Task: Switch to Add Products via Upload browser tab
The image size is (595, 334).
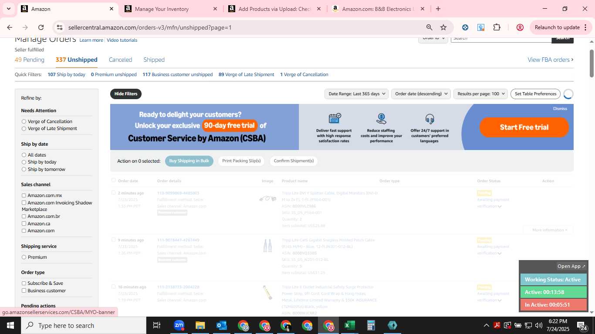Action: 274,9
